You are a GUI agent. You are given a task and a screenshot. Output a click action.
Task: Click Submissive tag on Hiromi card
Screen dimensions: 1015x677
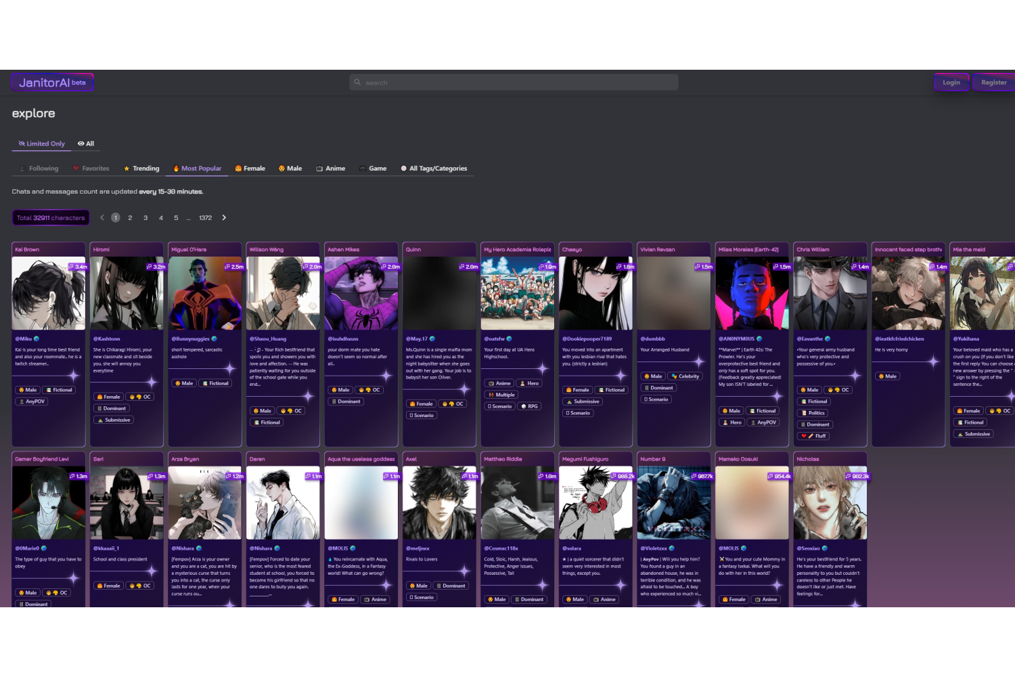click(x=114, y=420)
